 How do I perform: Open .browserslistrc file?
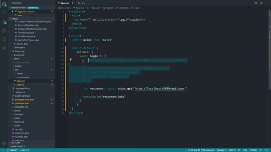(x=22, y=88)
